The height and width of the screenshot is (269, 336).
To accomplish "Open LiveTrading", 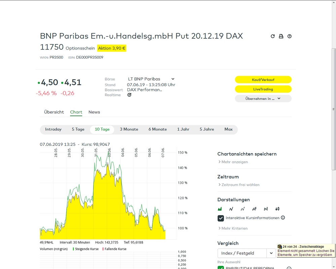I will tap(263, 89).
